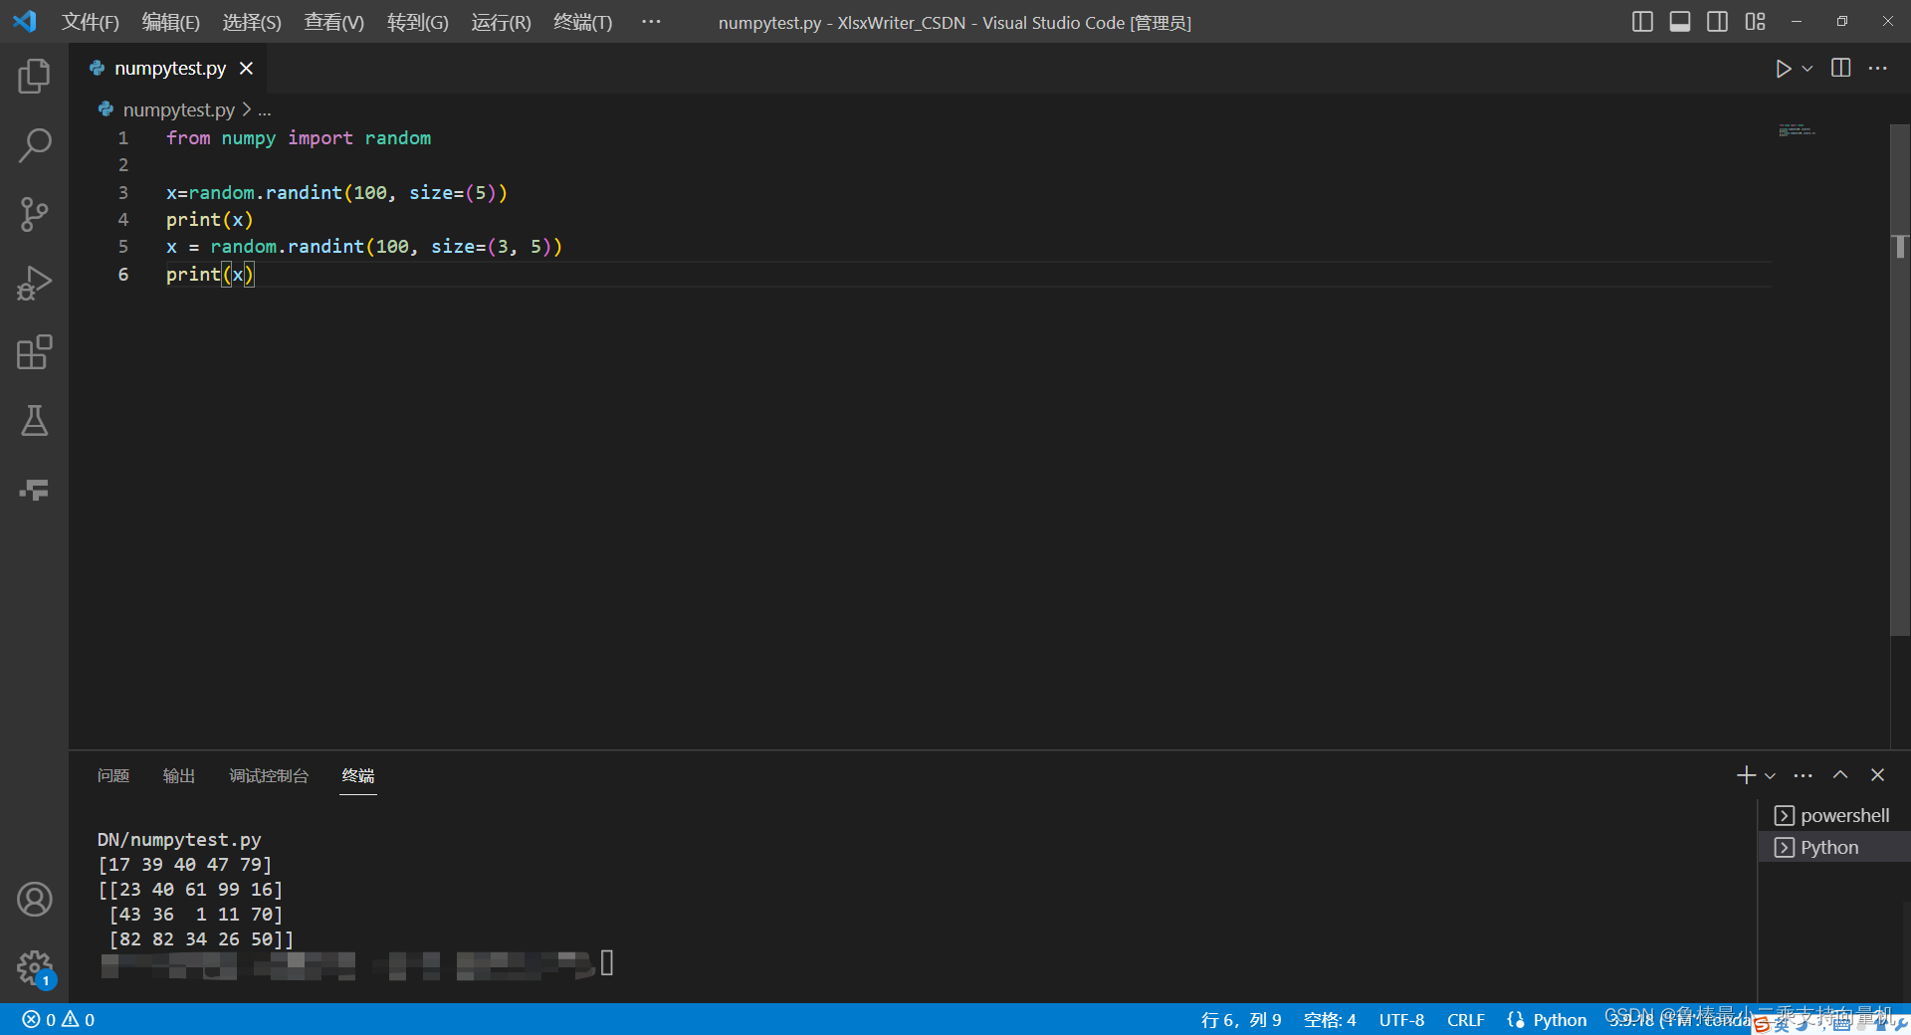Screen dimensions: 1911x1035
Task: Open the new terminal profile dropdown arrow
Action: pos(1770,776)
